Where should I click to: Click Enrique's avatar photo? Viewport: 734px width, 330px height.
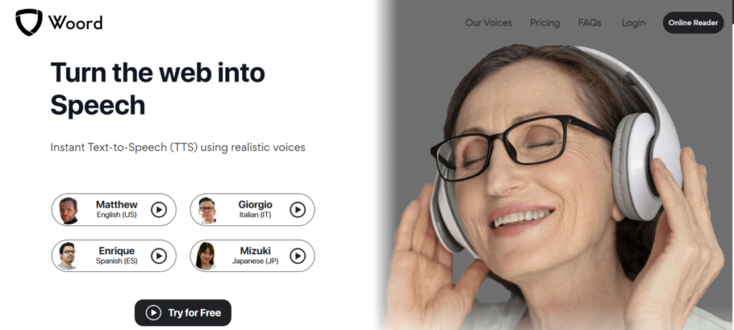[68, 256]
